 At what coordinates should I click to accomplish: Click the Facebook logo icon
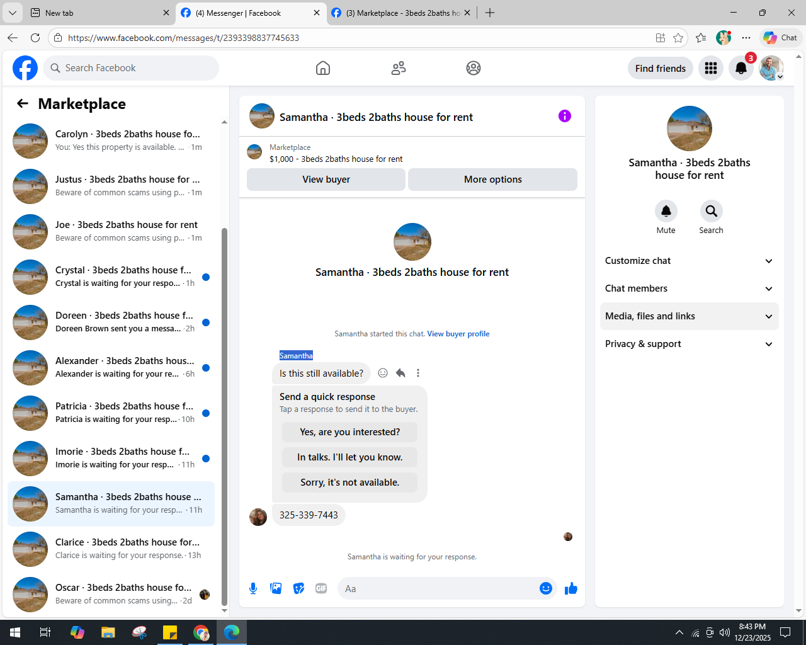[25, 68]
